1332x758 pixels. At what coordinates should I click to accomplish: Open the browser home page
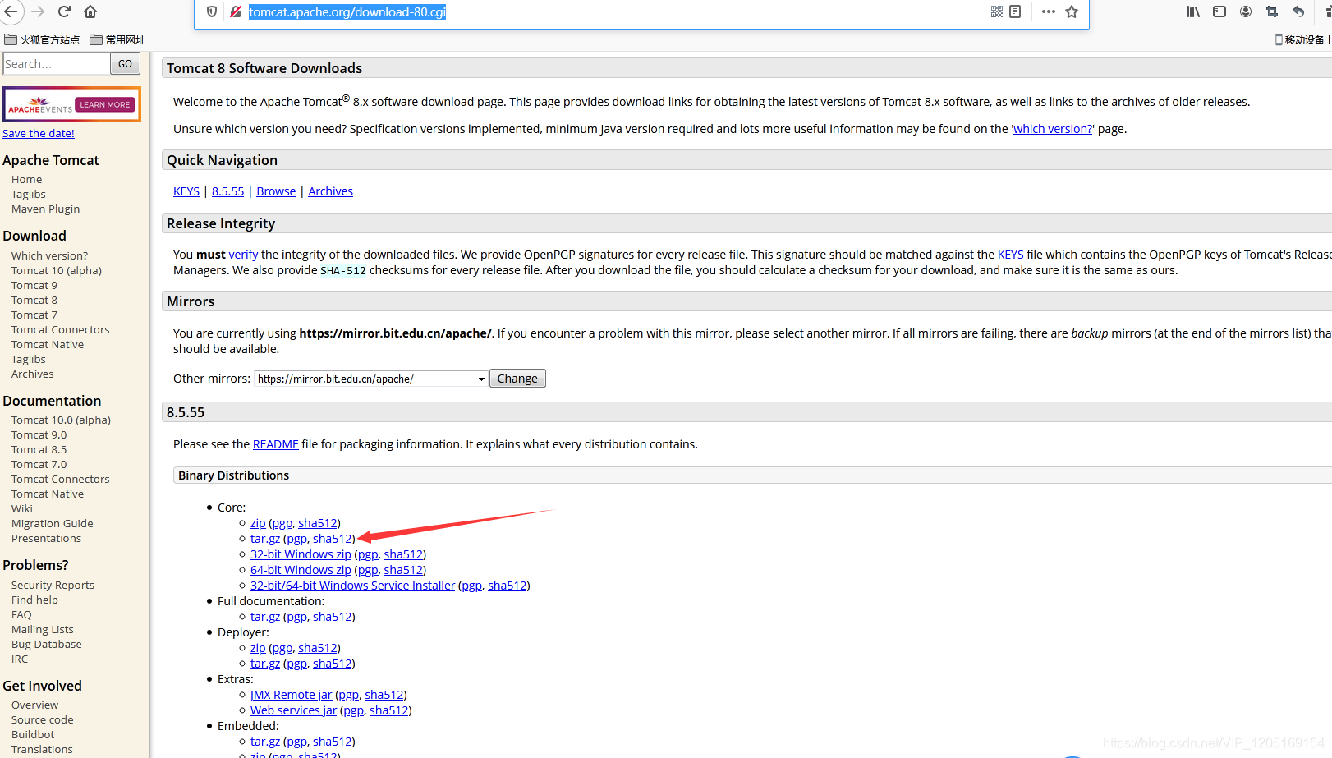[x=90, y=11]
